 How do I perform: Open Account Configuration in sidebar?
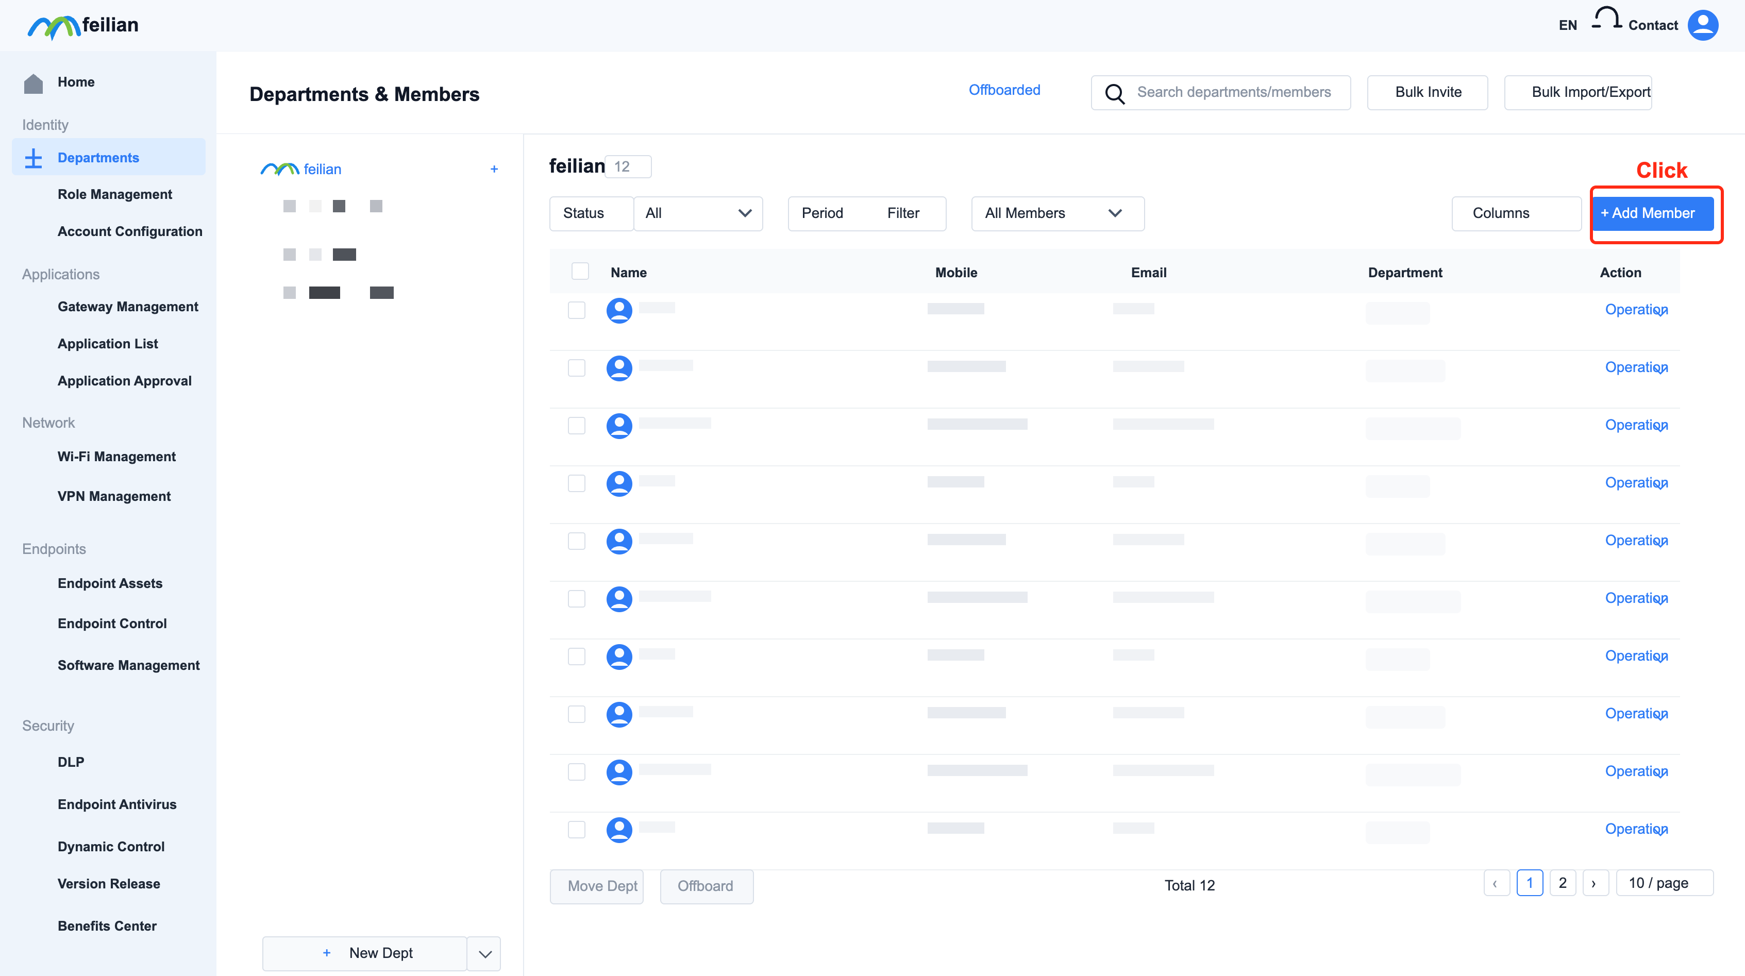coord(129,232)
